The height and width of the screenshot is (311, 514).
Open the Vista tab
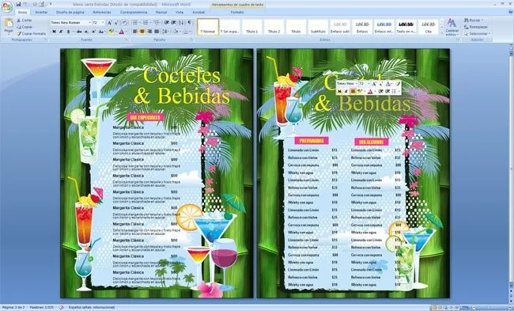point(180,12)
